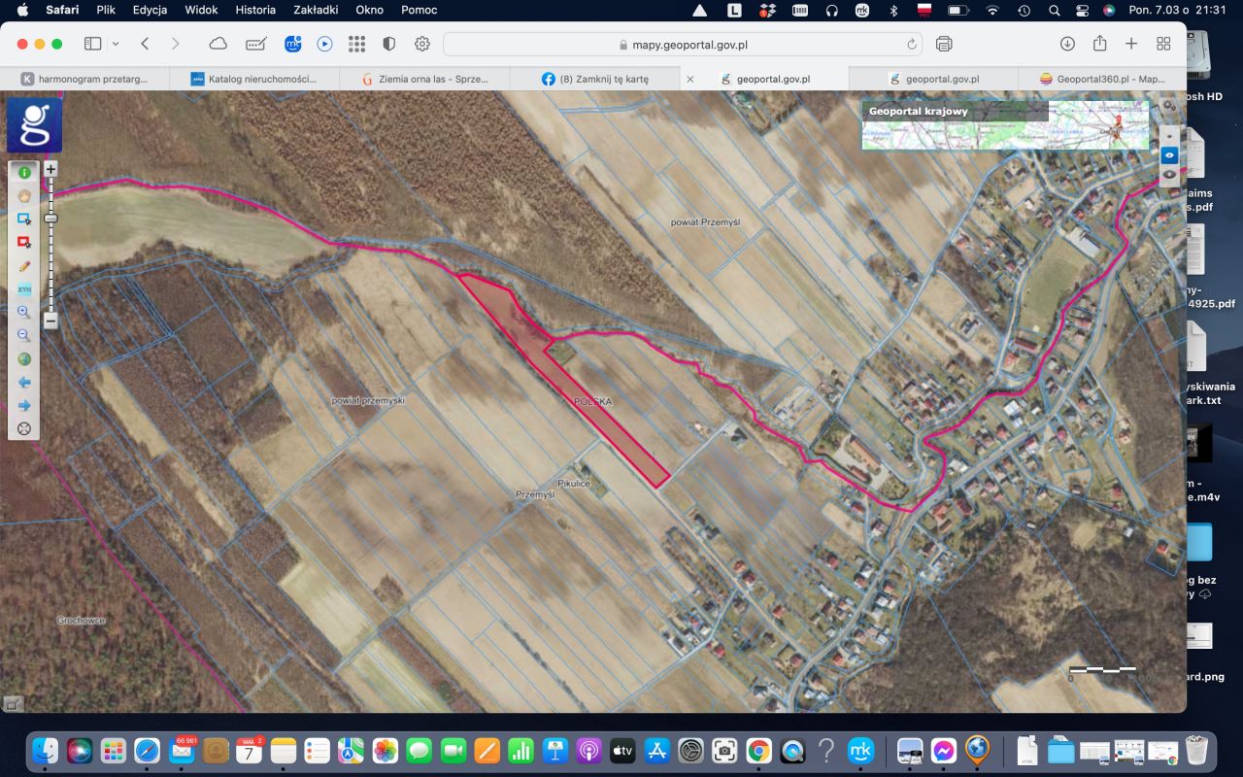Choose the red rectangle selection tool

[24, 242]
